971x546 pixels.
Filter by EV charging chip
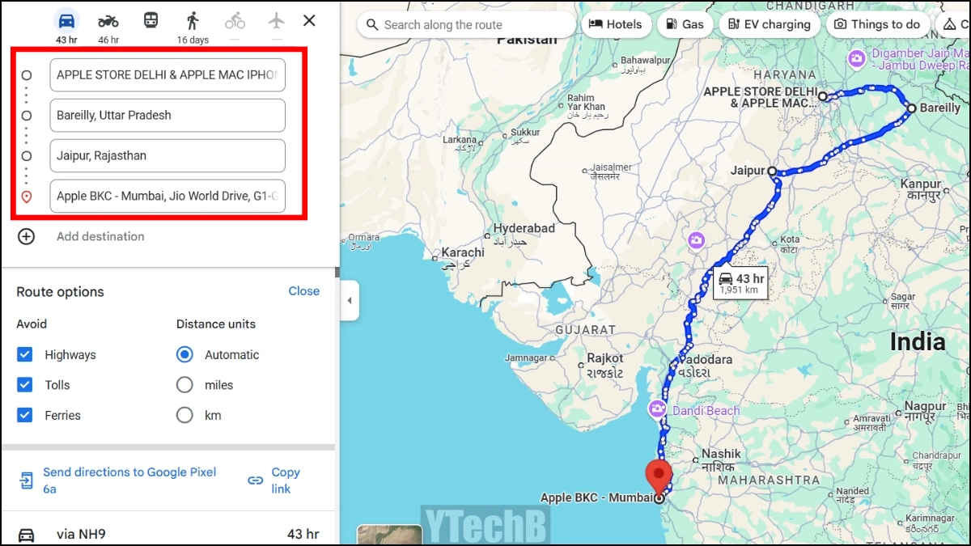770,24
